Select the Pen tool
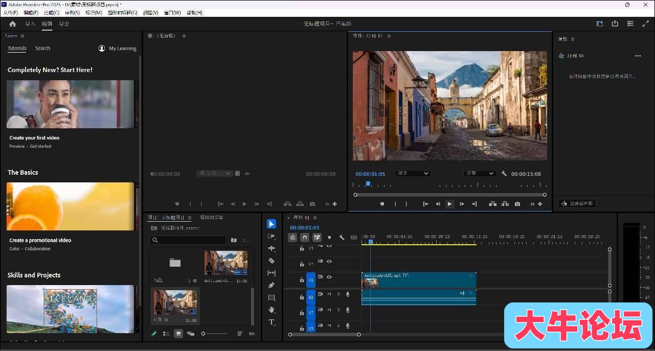Image resolution: width=655 pixels, height=351 pixels. (x=272, y=285)
